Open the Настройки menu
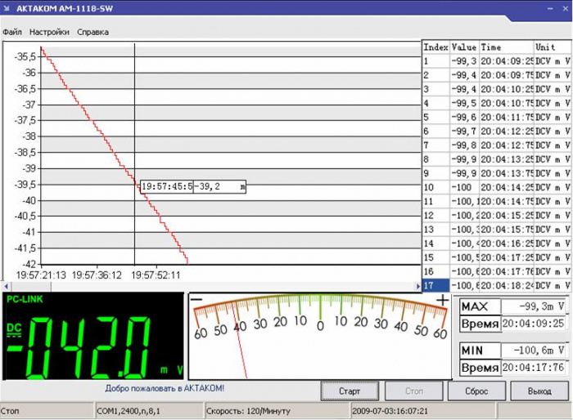This screenshot has height=420, width=573. [49, 32]
